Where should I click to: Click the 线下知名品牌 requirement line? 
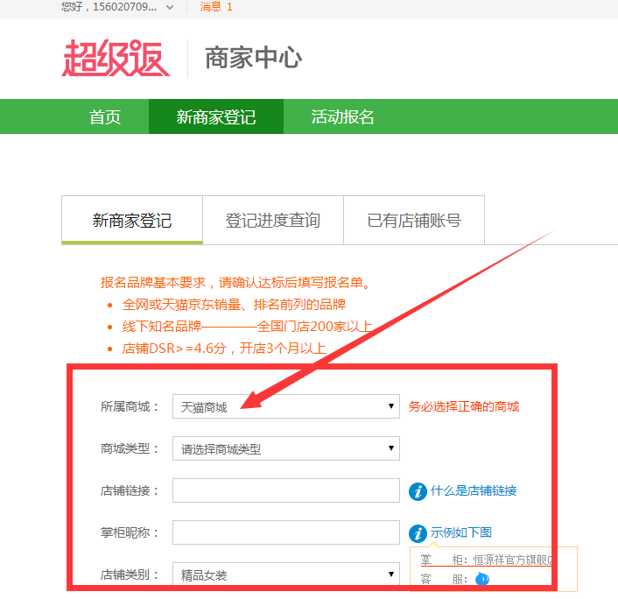point(247,327)
